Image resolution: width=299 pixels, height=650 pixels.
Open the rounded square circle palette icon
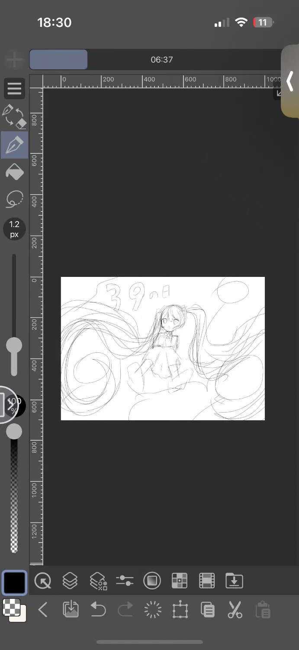coord(152,580)
